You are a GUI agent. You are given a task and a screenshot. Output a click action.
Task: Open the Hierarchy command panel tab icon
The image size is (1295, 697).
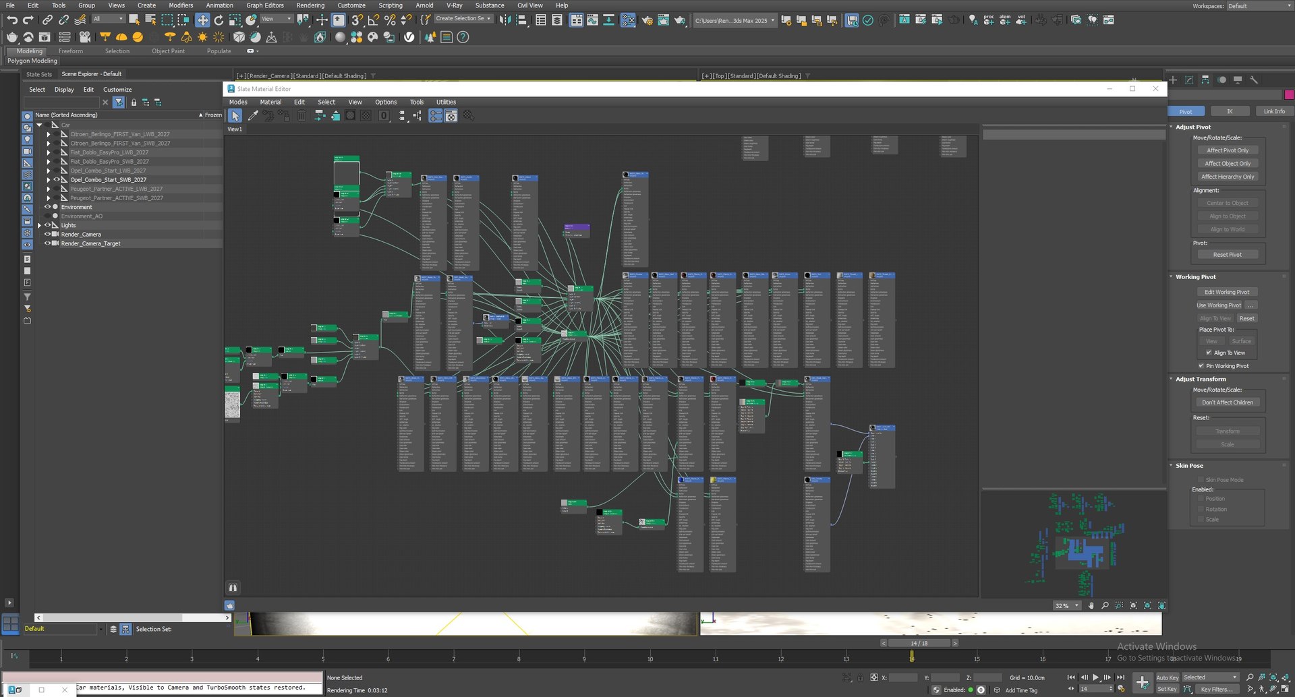coord(1205,80)
